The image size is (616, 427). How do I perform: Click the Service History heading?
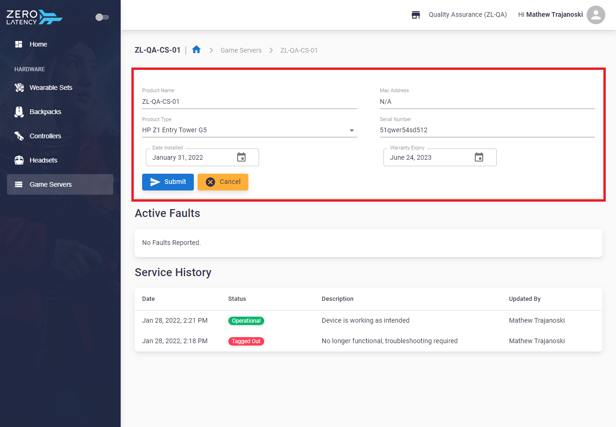[173, 272]
